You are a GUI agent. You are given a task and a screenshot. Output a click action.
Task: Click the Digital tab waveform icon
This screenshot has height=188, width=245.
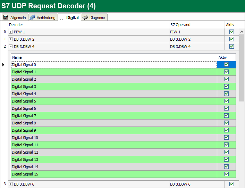coord(62,17)
